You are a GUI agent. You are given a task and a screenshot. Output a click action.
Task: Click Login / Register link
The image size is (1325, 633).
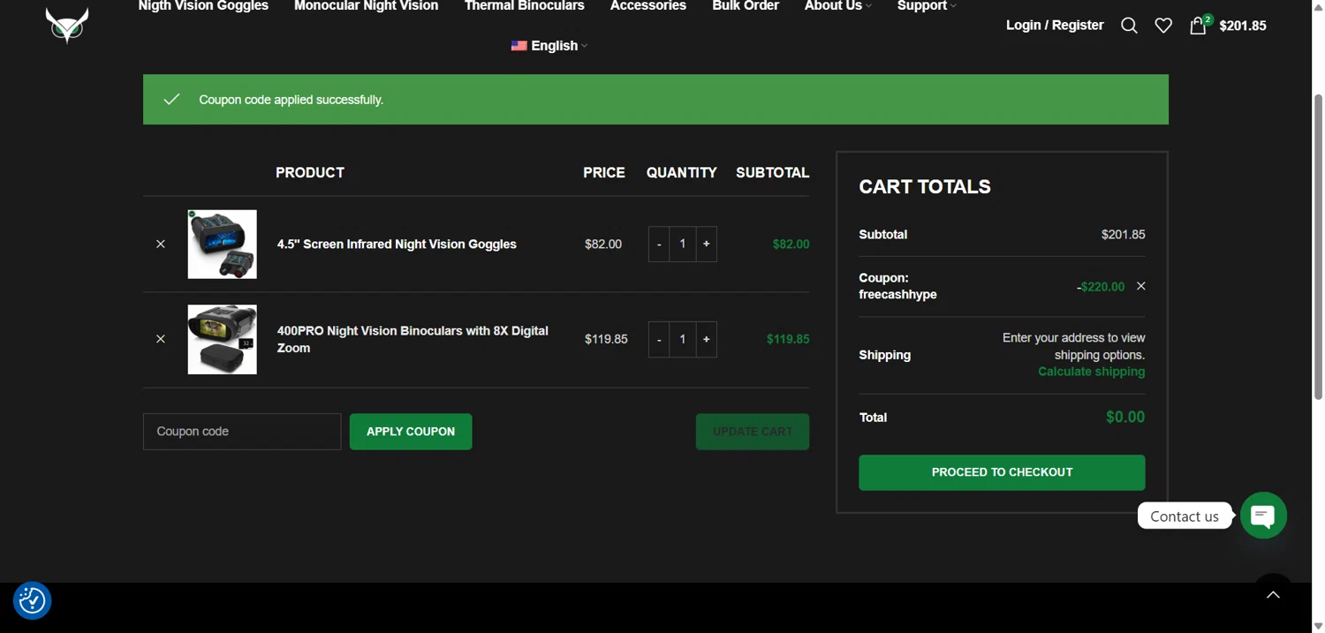[1055, 26]
